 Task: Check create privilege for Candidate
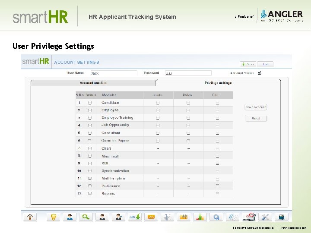click(158, 103)
